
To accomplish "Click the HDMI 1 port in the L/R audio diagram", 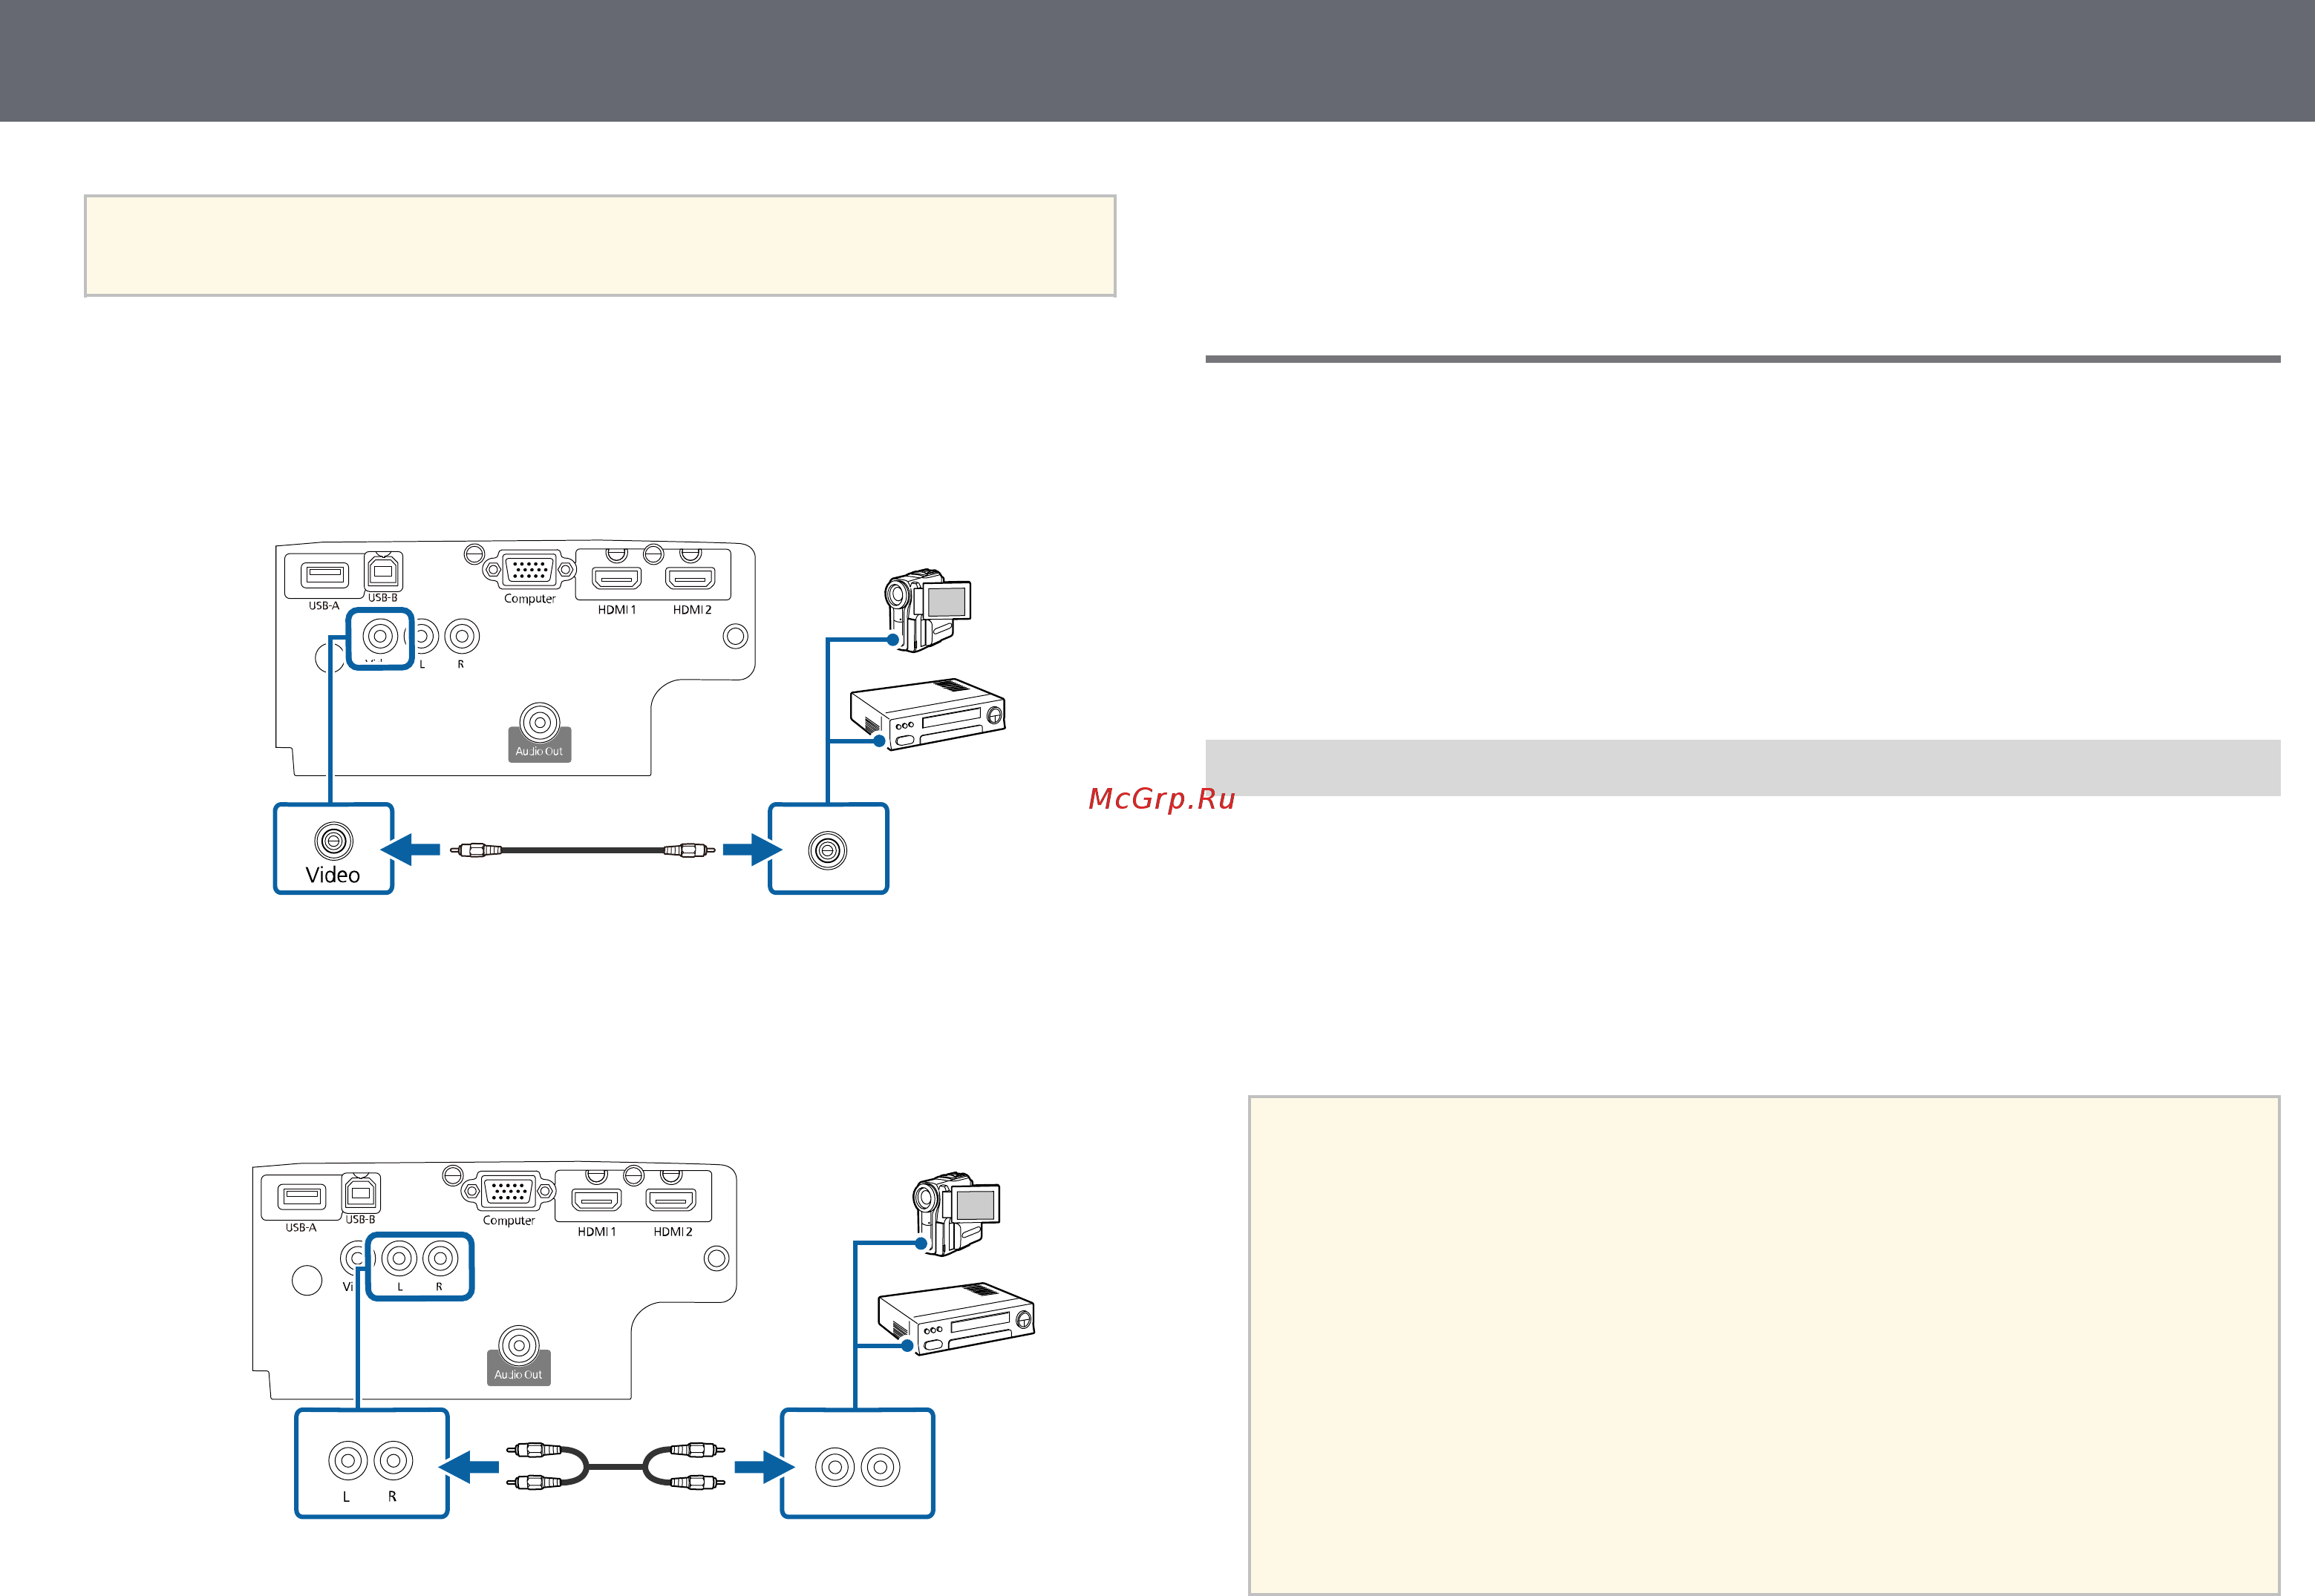I will pyautogui.click(x=597, y=1200).
